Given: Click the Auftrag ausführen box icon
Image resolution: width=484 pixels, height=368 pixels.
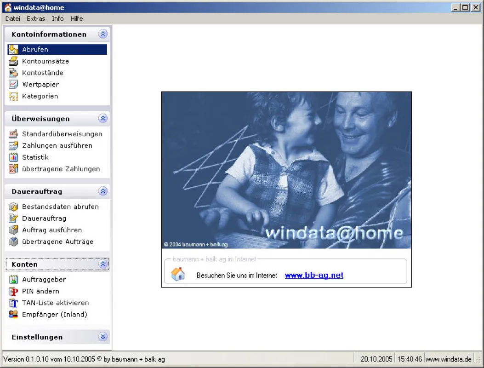Looking at the screenshot, I should (x=13, y=230).
